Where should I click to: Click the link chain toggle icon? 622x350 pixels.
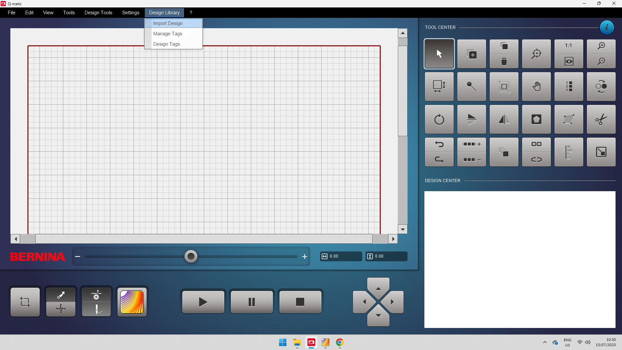[x=536, y=144]
